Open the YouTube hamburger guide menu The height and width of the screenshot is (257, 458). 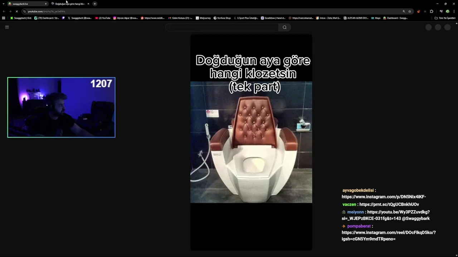click(x=7, y=27)
